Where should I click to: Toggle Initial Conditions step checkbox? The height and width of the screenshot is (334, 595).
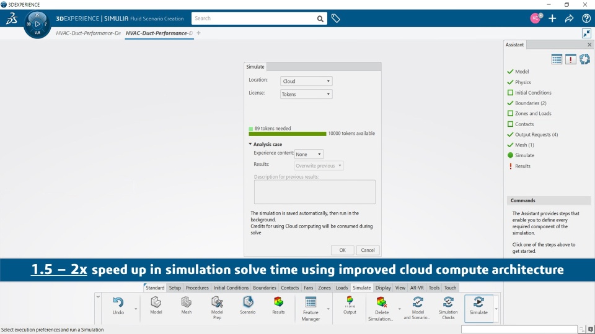pos(510,92)
